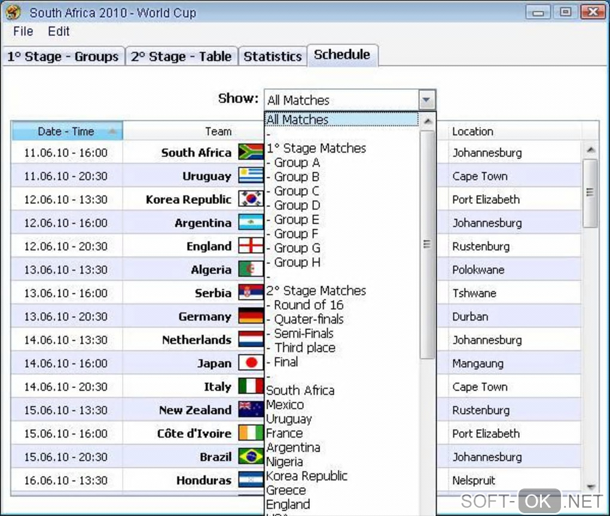
Task: Pick Round of 16 from the list
Action: [x=309, y=305]
